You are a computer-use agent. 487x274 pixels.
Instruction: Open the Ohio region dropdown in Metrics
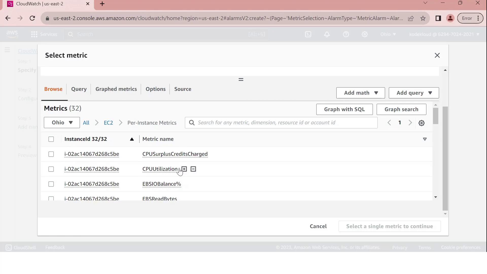62,123
